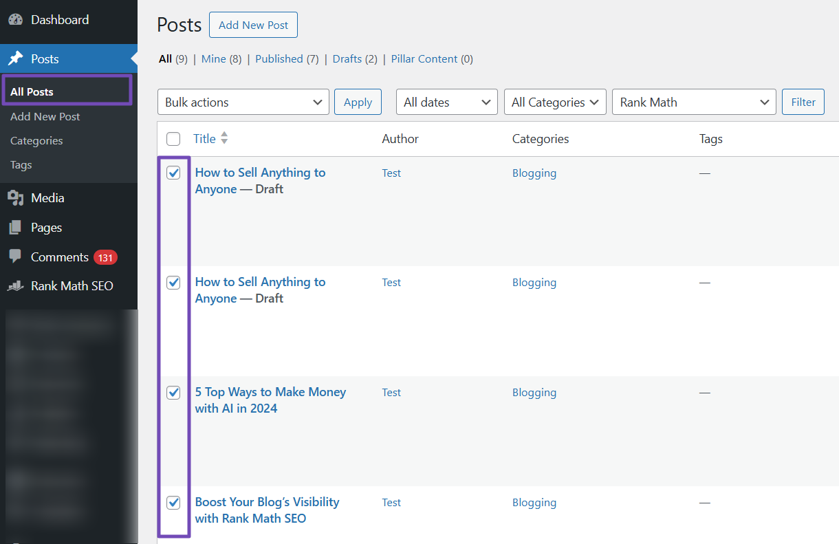Click the Apply button
Screen dimensions: 839x544
point(358,102)
